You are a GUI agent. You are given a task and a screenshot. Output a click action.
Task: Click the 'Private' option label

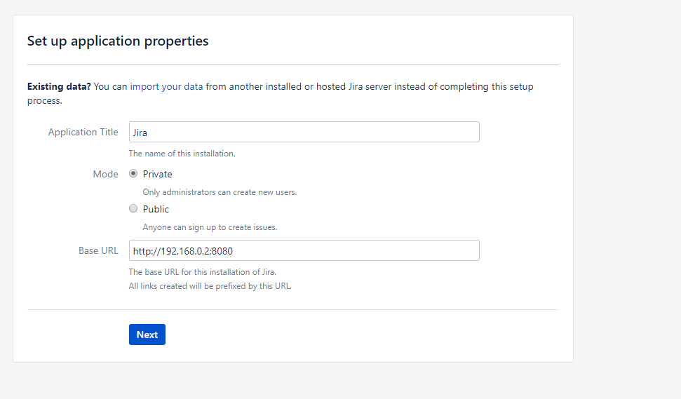click(157, 174)
